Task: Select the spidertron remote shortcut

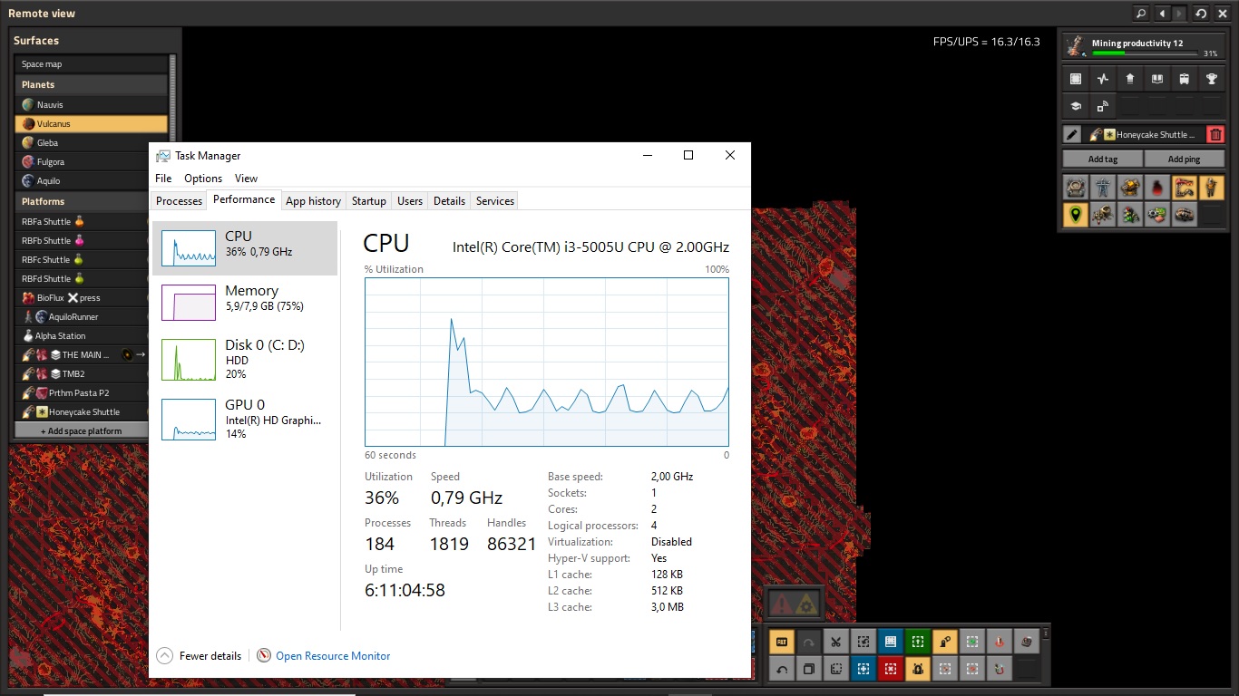Action: coord(1026,643)
